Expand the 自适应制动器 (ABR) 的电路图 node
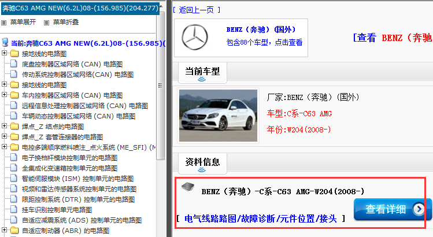Screen dimensions: 433x237 pyautogui.click(x=4, y=229)
